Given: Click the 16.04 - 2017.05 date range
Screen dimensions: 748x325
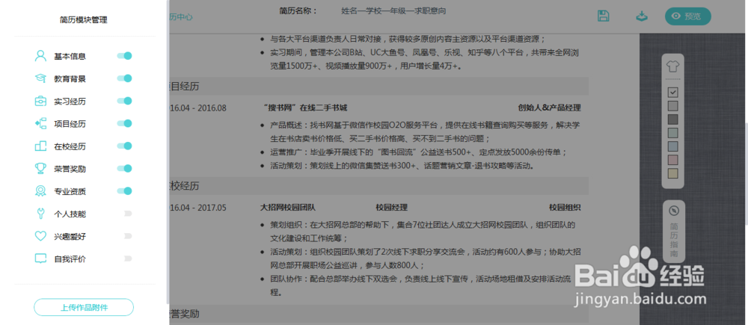Looking at the screenshot, I should (198, 207).
